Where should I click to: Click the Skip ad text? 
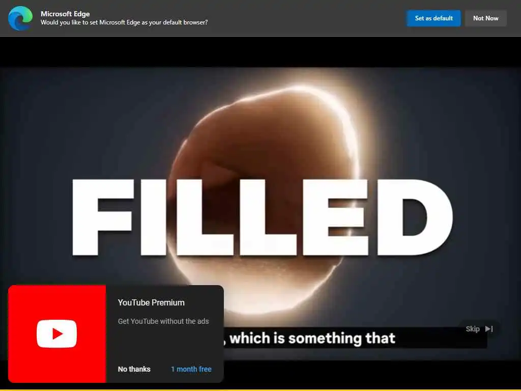point(473,329)
